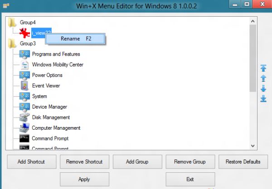
Task: Click the fully visible Command Prompt icon
Action: pos(24,138)
